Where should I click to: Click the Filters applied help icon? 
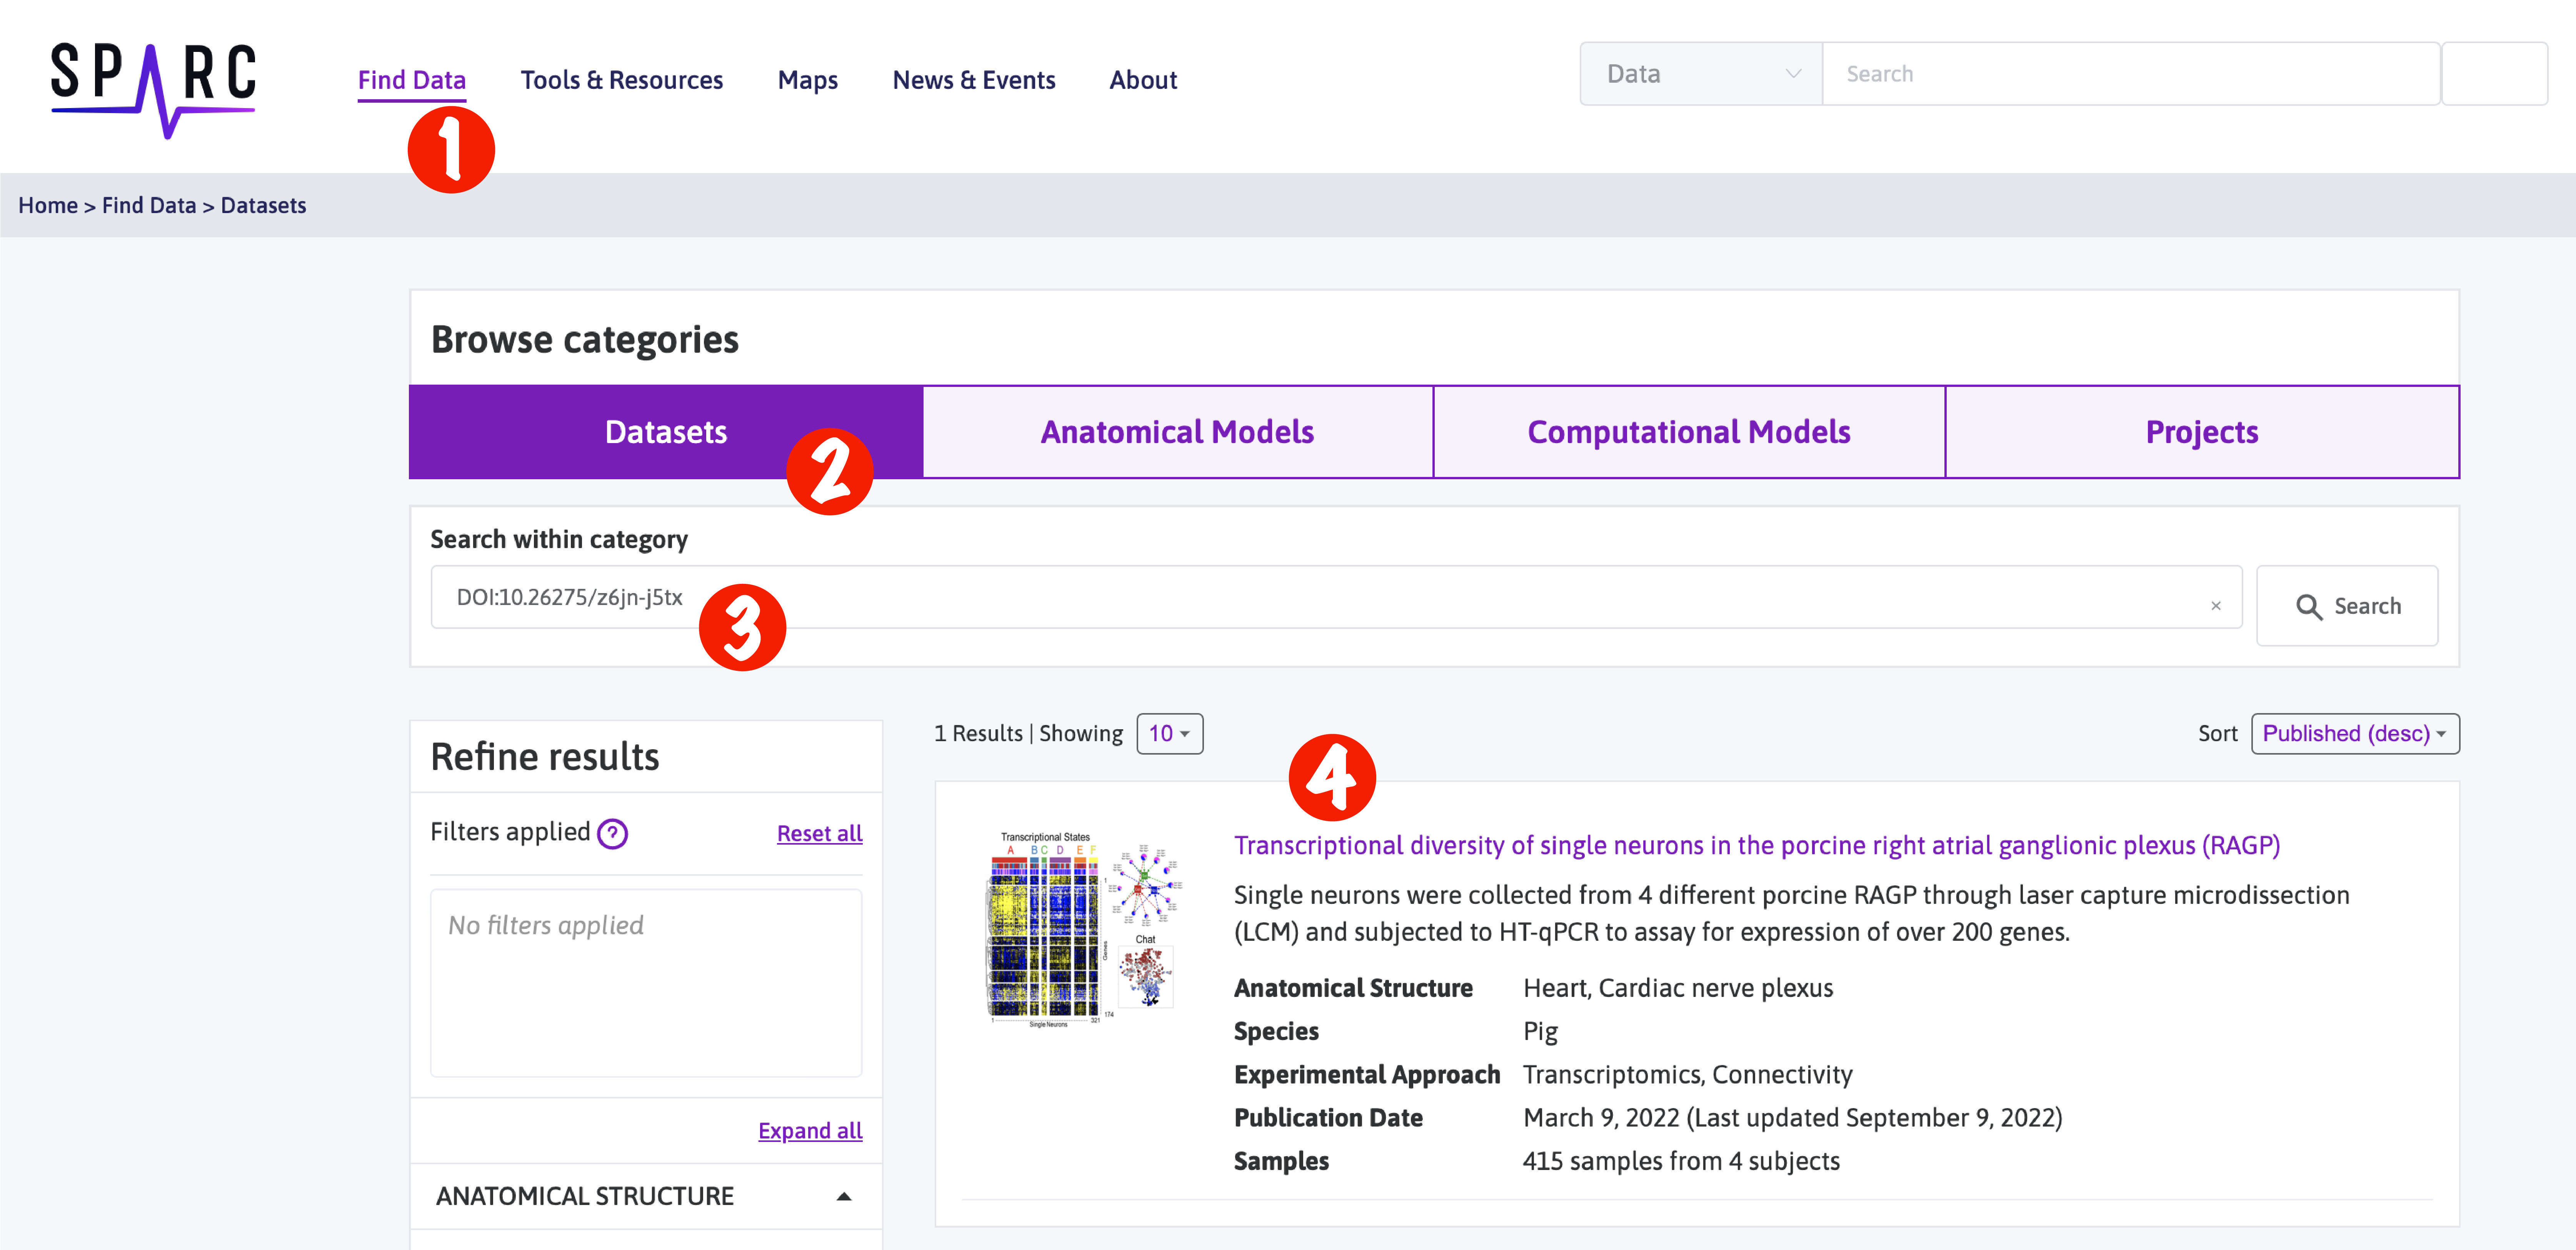(x=612, y=833)
